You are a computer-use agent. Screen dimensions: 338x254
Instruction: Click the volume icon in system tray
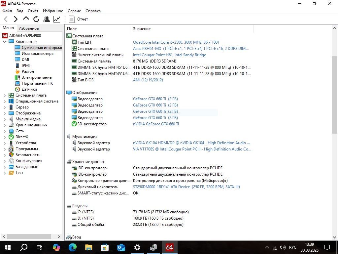tap(283, 247)
